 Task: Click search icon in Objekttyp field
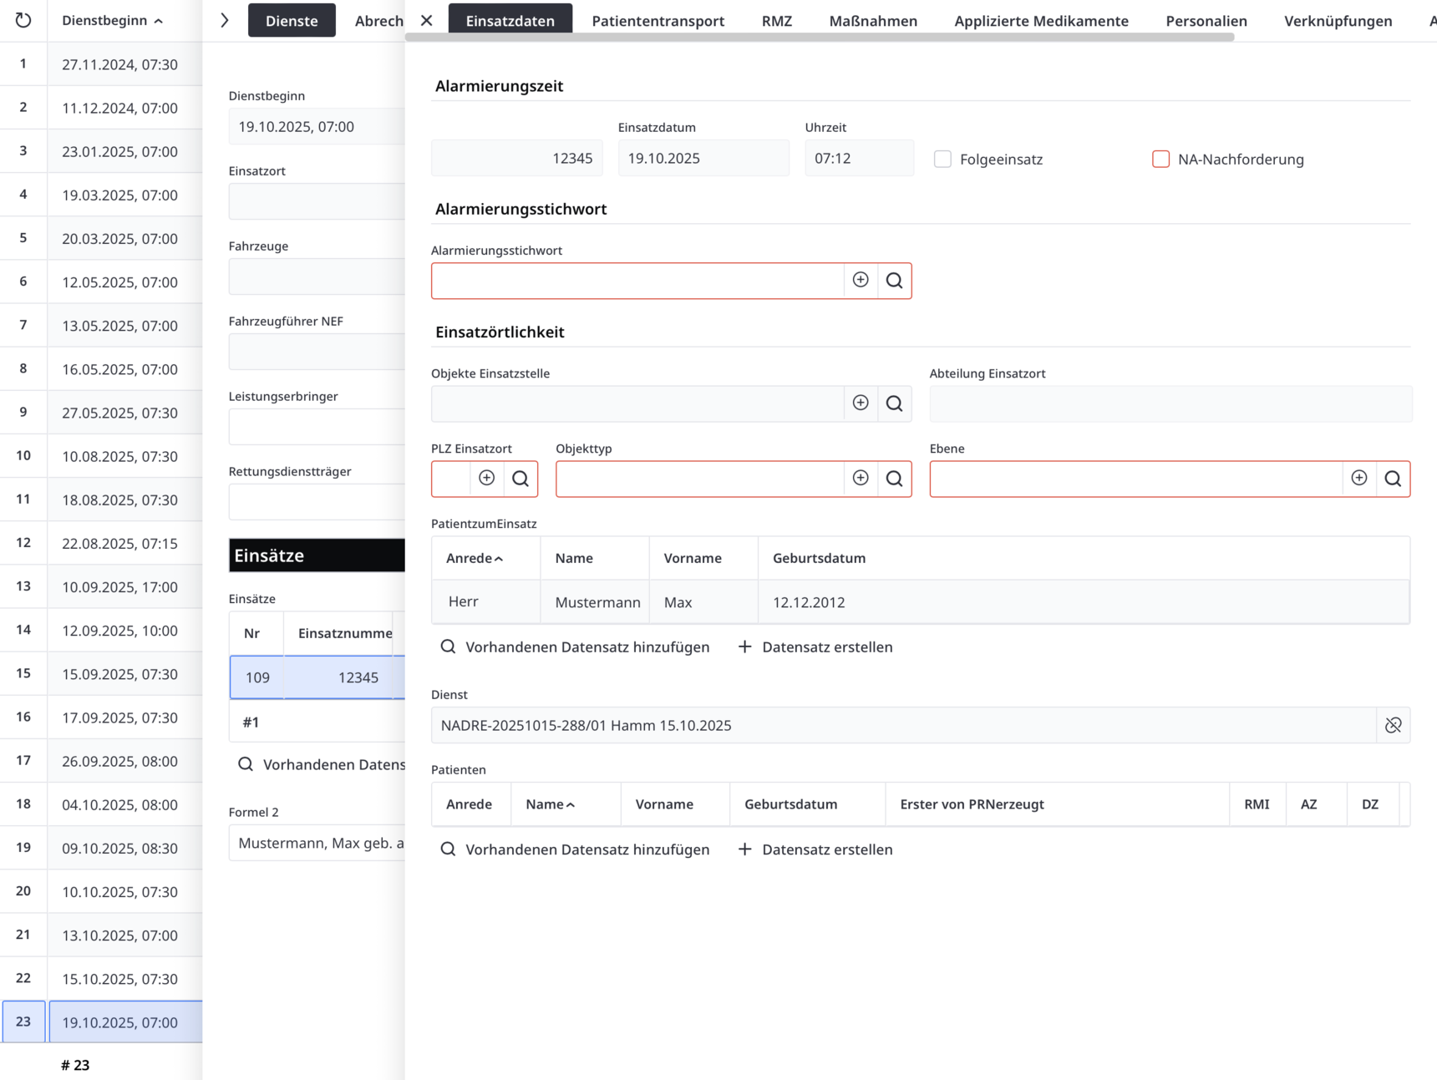tap(894, 479)
